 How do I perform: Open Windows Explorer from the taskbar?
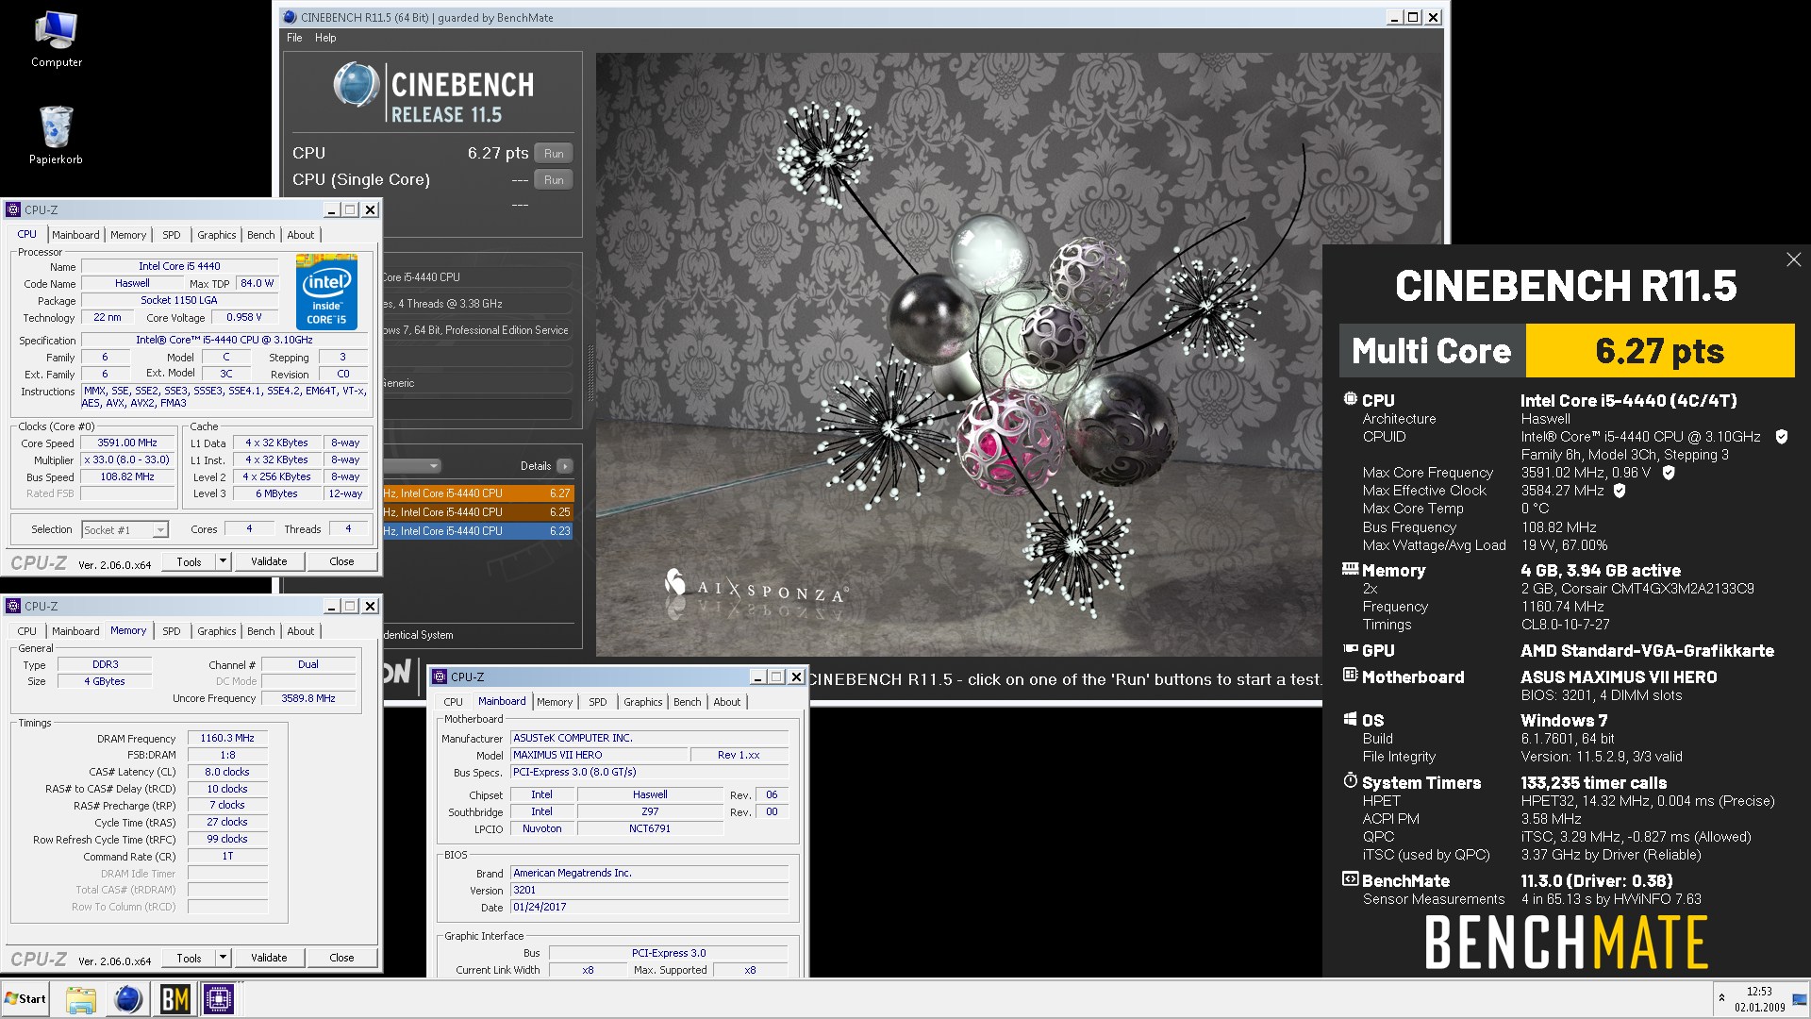pos(81,999)
